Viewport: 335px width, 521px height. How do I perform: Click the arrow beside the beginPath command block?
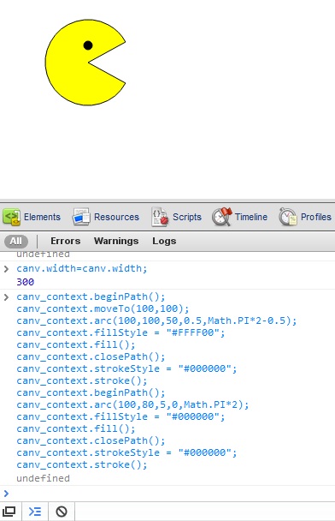coord(6,297)
